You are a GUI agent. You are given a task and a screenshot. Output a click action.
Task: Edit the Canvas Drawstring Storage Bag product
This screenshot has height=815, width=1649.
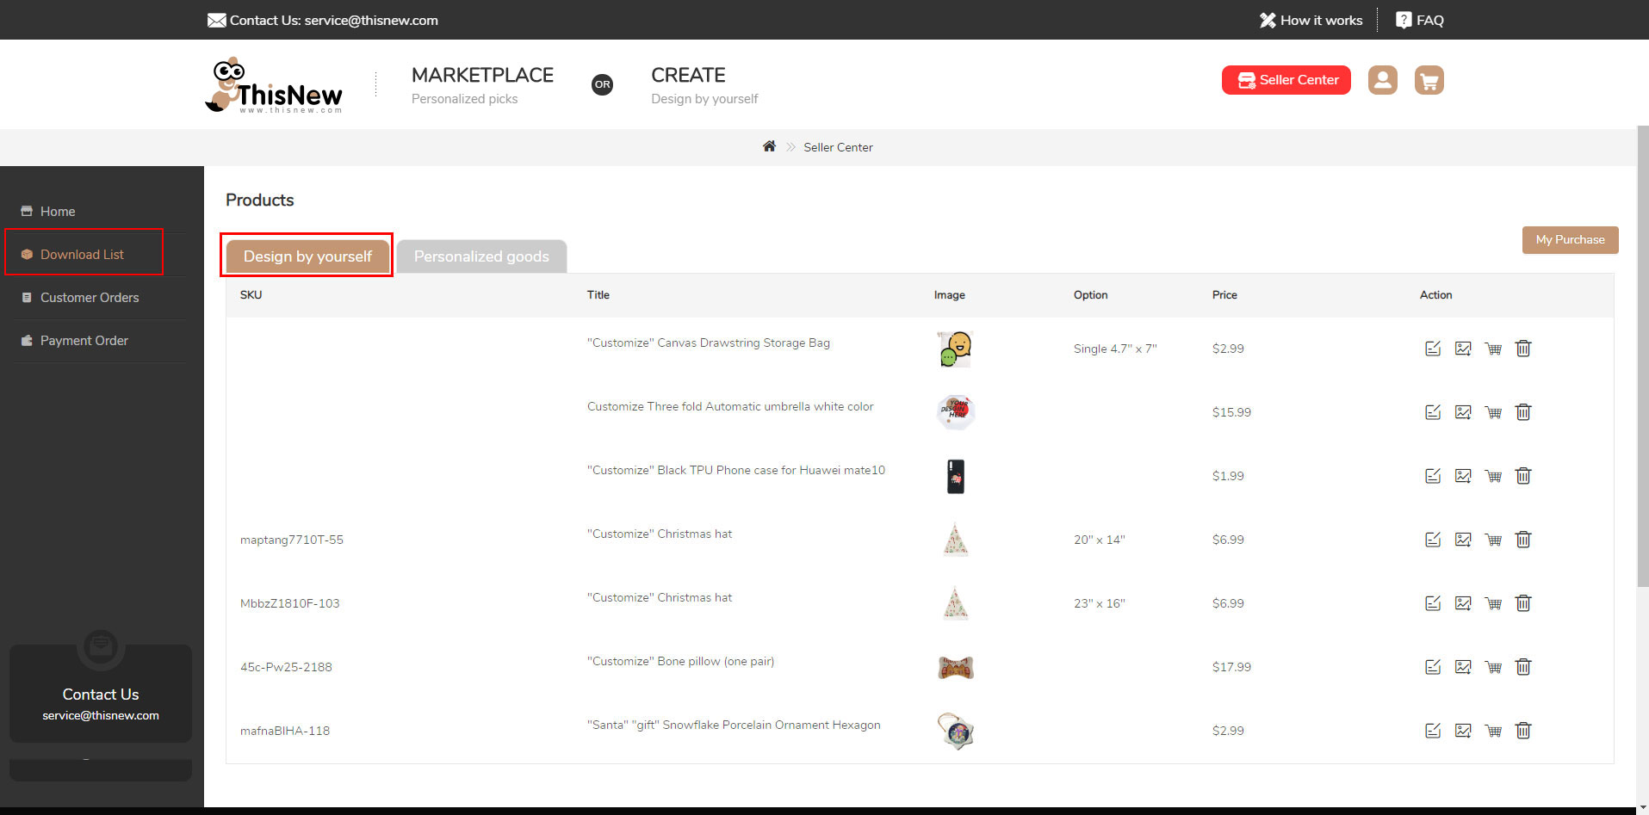(x=1433, y=349)
